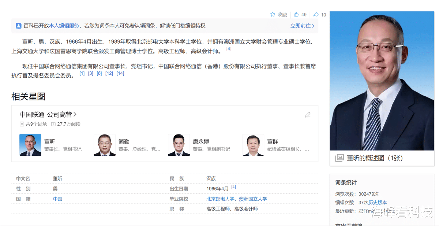Open reference [4] beside birth date
This screenshot has width=439, height=226.
[x=233, y=187]
